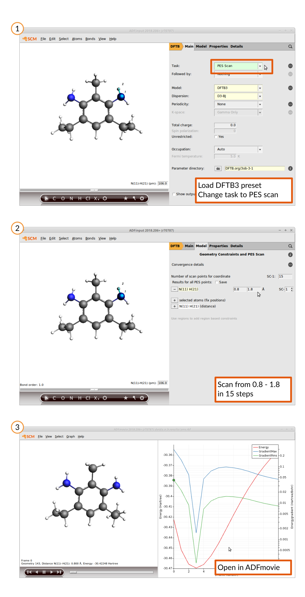Viewport: 305px width, 597px height.
Task: Toggle the Unrestricted Yes checkbox
Action: tap(216, 137)
